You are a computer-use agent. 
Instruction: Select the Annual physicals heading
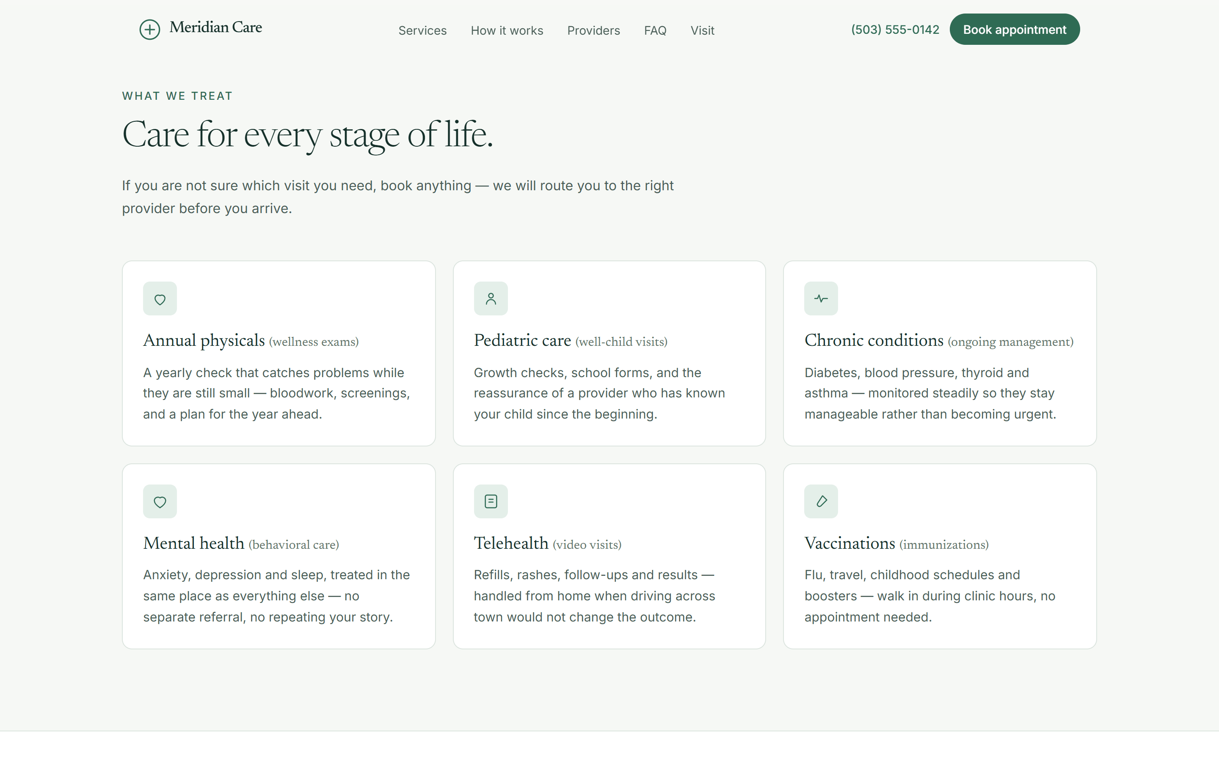click(x=204, y=341)
